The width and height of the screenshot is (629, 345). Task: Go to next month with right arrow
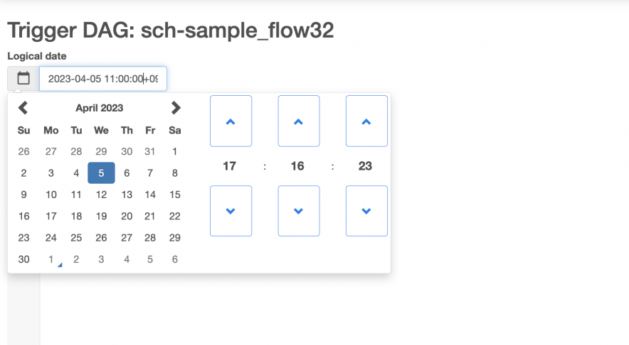176,108
